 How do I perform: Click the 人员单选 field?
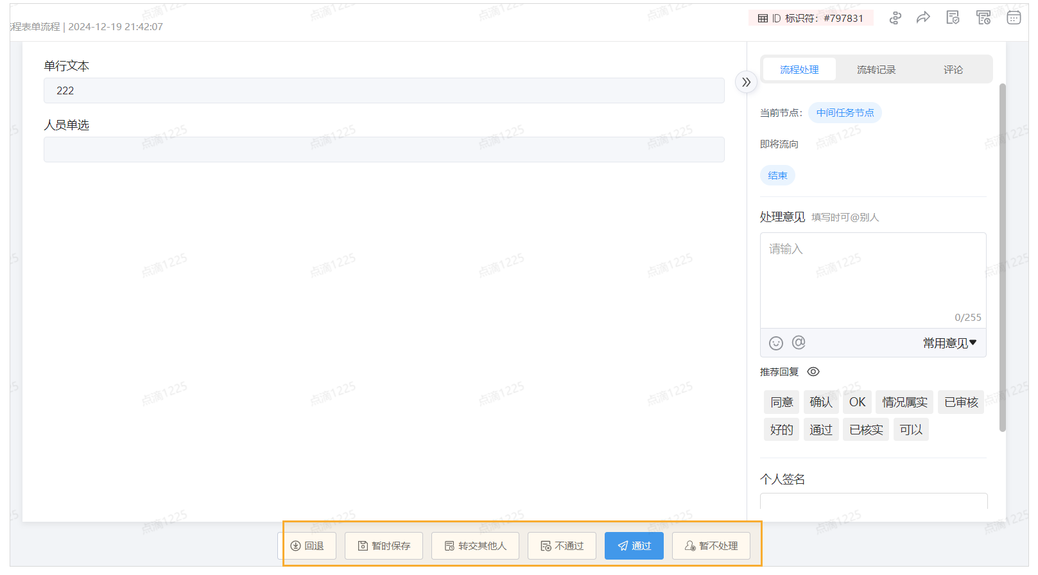pyautogui.click(x=384, y=150)
